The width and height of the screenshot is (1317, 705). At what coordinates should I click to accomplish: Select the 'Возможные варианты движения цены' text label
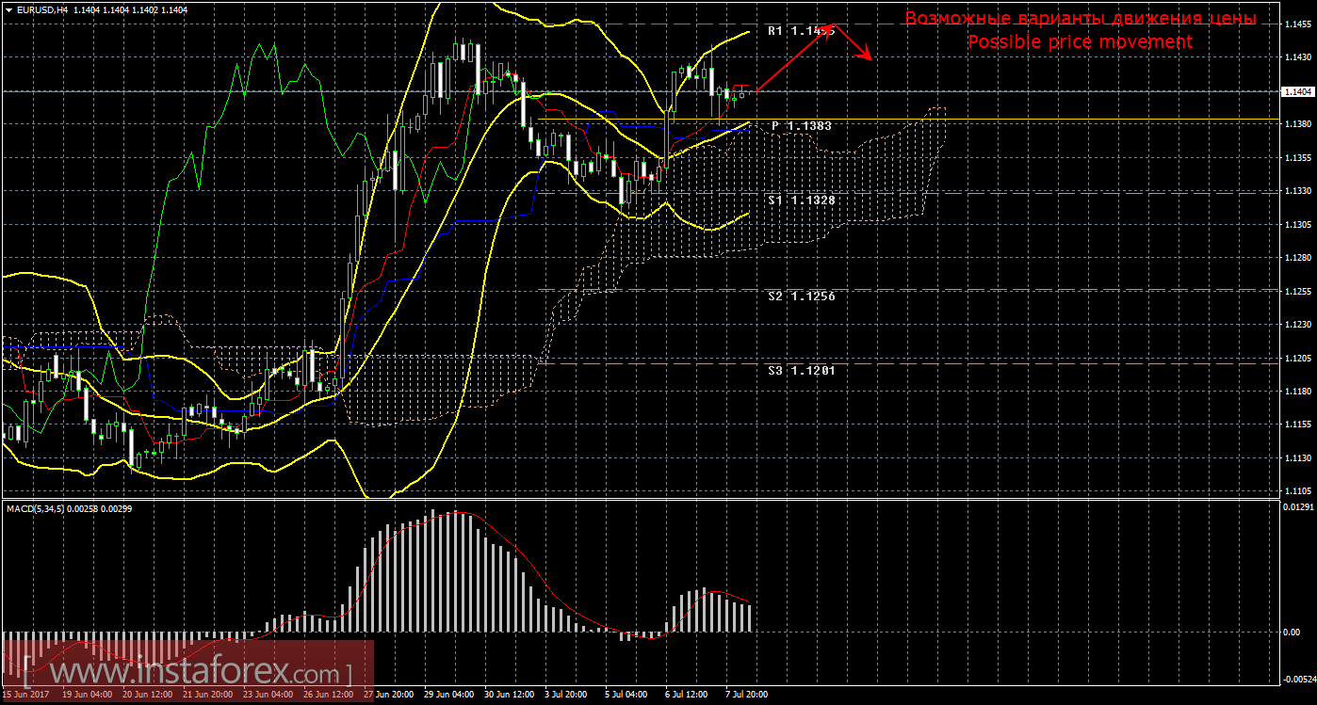(1081, 19)
